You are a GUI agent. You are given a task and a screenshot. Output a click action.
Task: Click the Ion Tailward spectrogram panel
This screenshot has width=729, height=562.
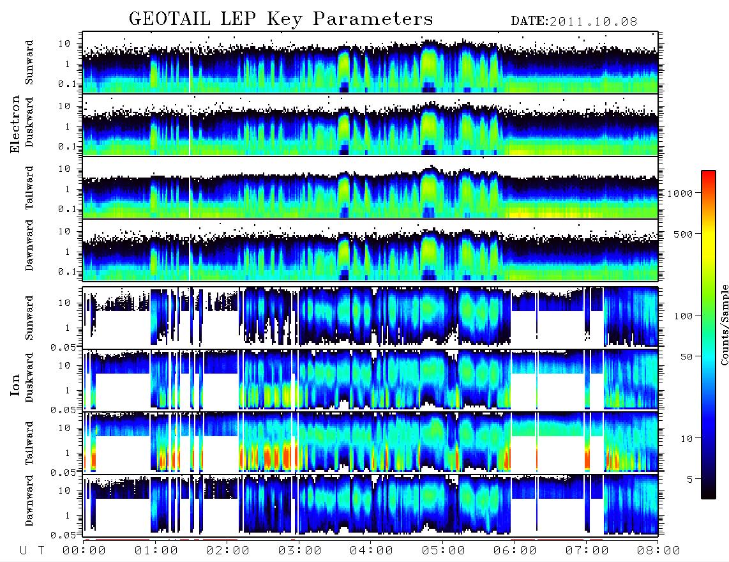click(x=370, y=442)
